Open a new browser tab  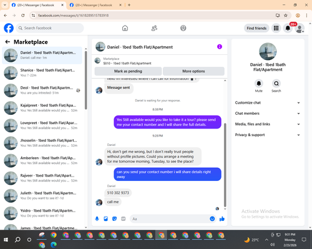point(129,5)
